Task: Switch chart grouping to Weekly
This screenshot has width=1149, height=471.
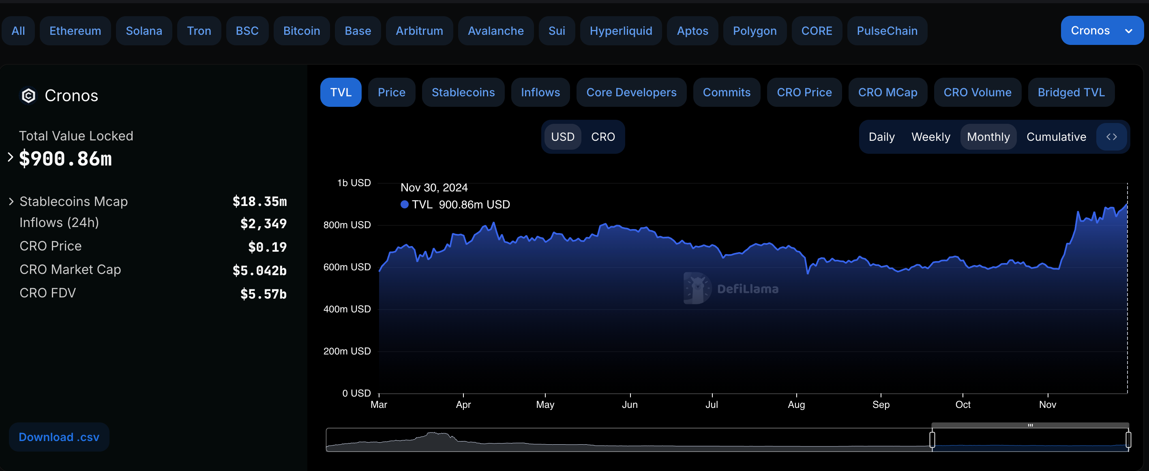Action: pyautogui.click(x=930, y=137)
